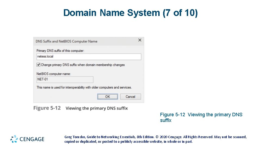The height and width of the screenshot is (146, 261).
Task: Click the interoperability note about older computers
Action: click(x=84, y=87)
